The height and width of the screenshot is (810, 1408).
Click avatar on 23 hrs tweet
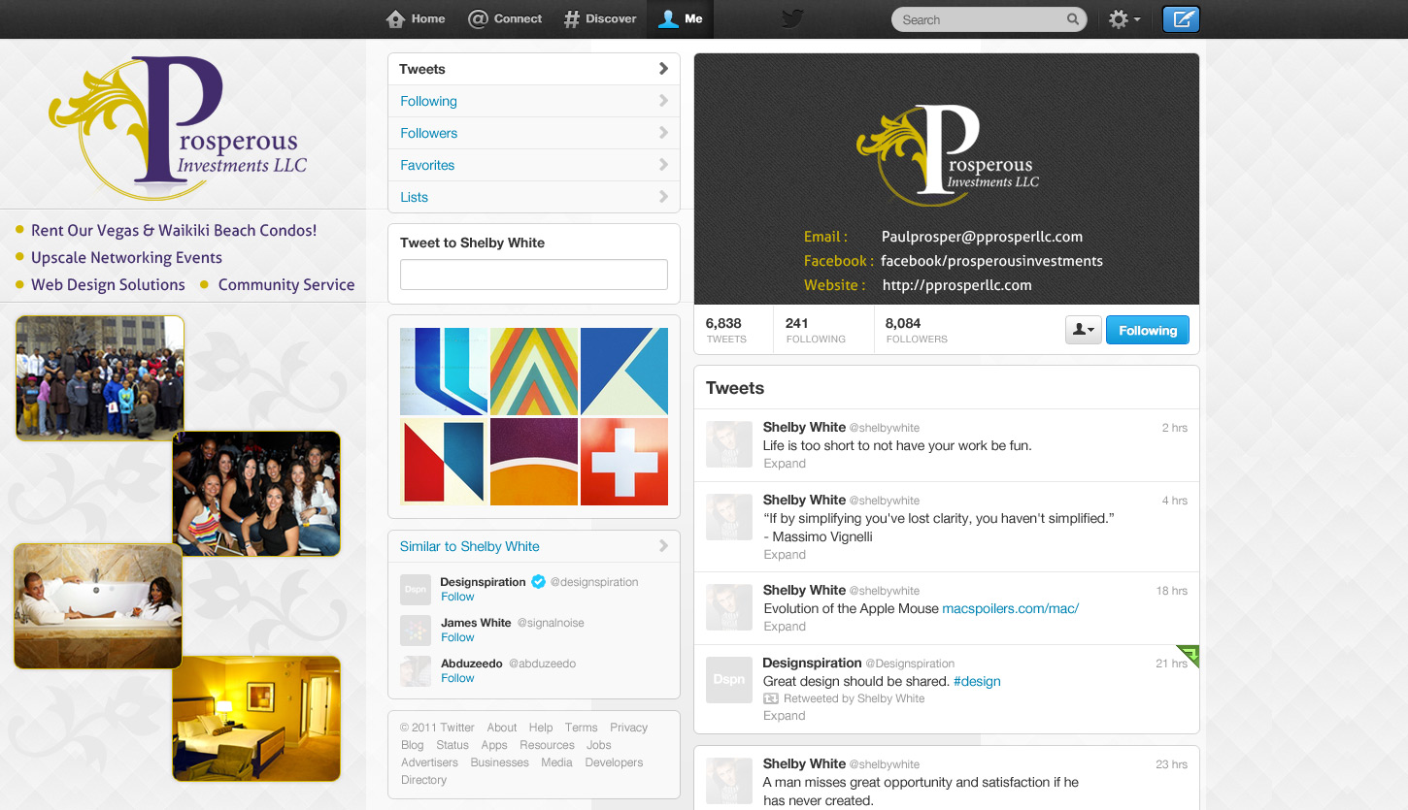click(x=728, y=781)
